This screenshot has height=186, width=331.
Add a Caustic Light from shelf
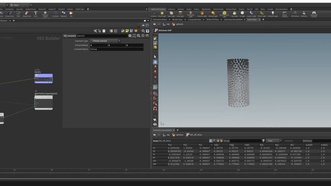[x=251, y=14]
